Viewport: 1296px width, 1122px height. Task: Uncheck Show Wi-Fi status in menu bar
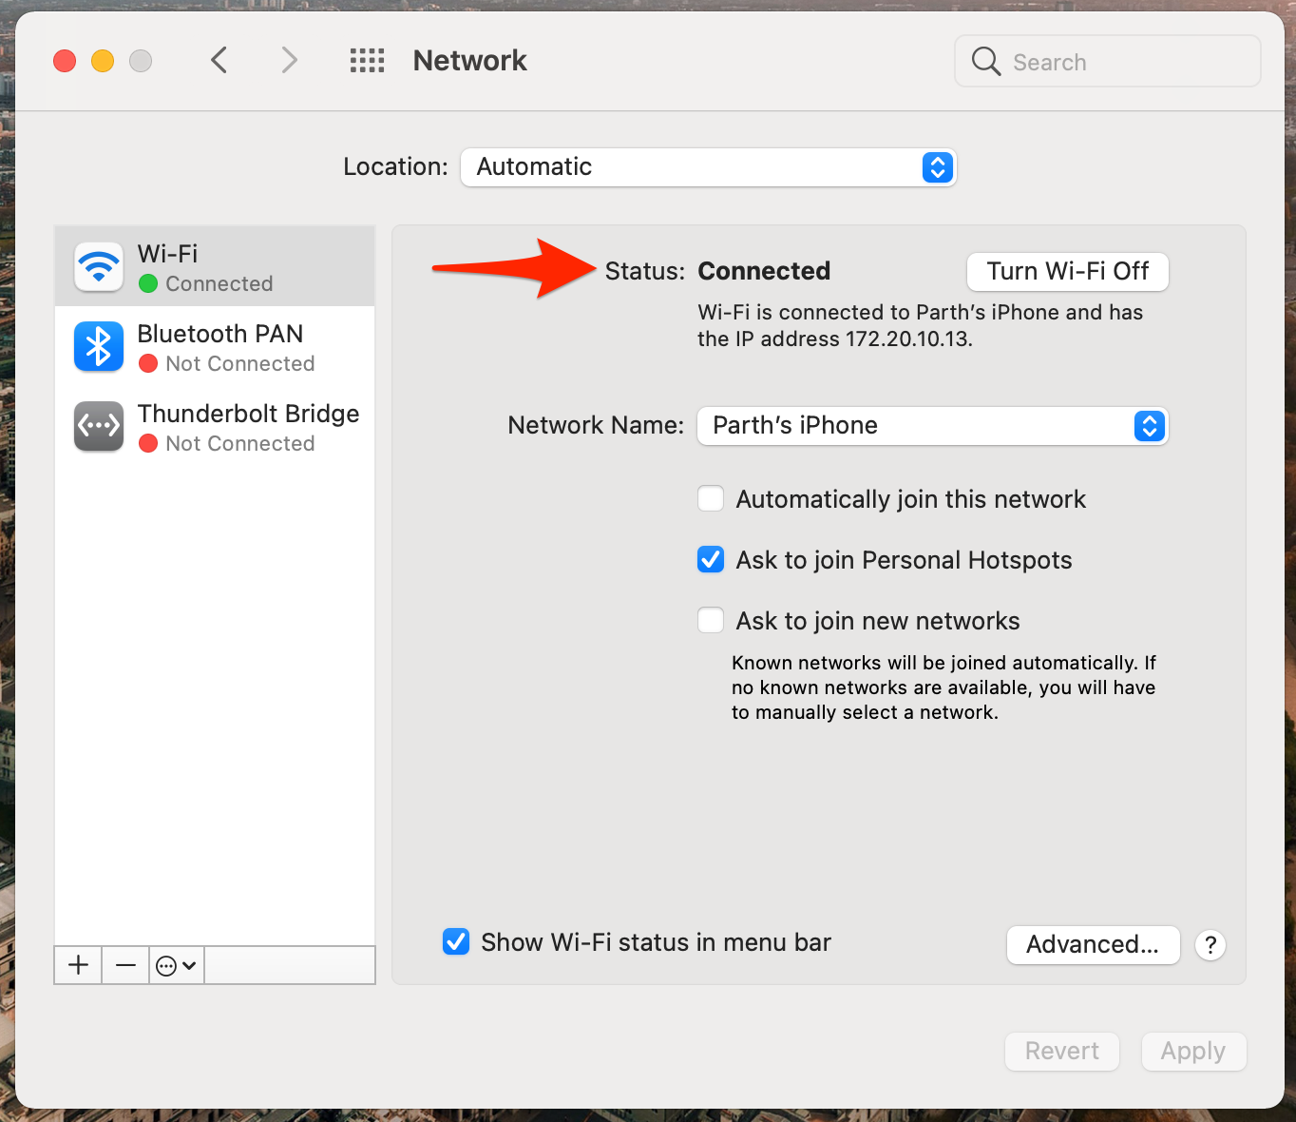click(456, 942)
